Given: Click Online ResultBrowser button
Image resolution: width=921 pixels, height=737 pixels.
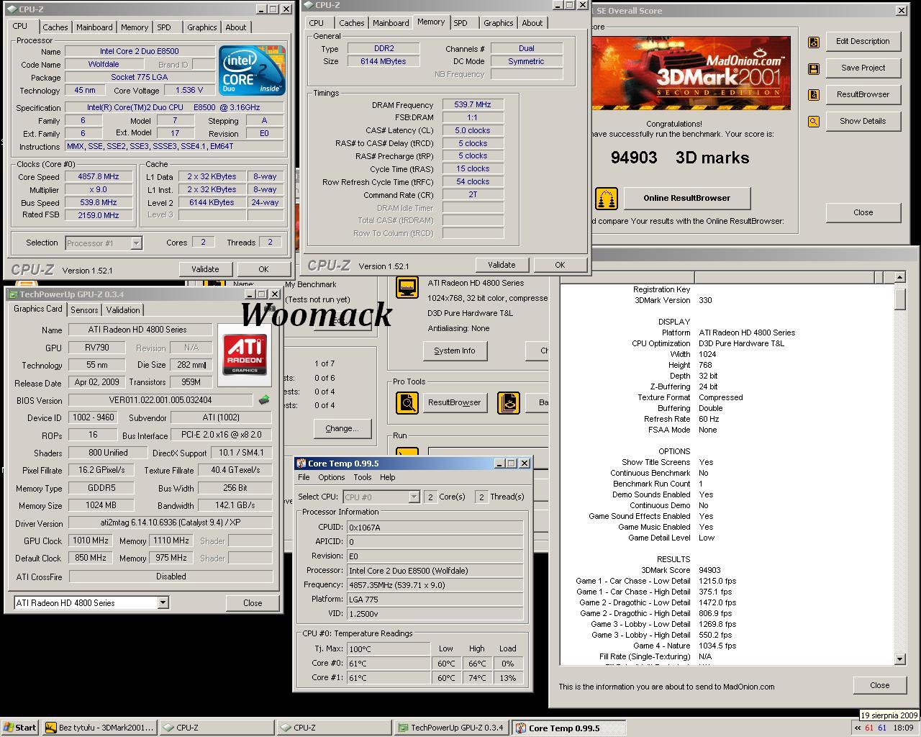Looking at the screenshot, I should (x=686, y=198).
